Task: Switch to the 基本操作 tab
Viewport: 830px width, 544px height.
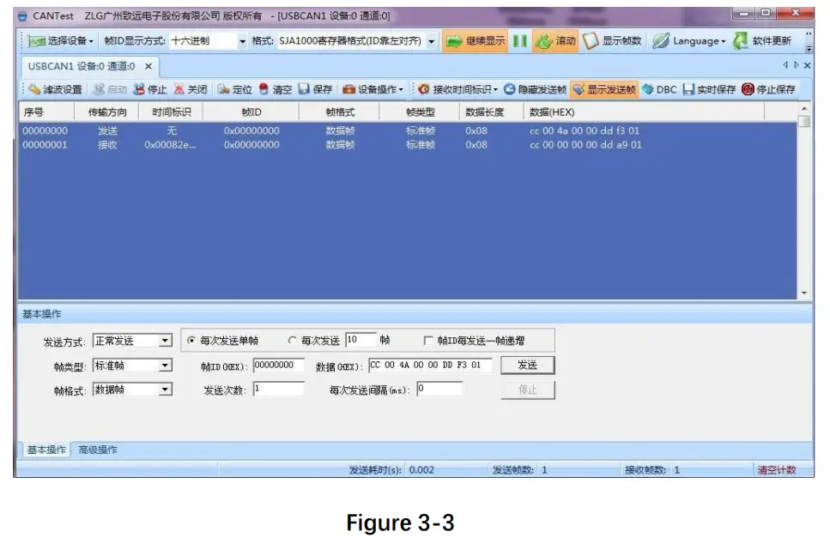Action: 46,450
